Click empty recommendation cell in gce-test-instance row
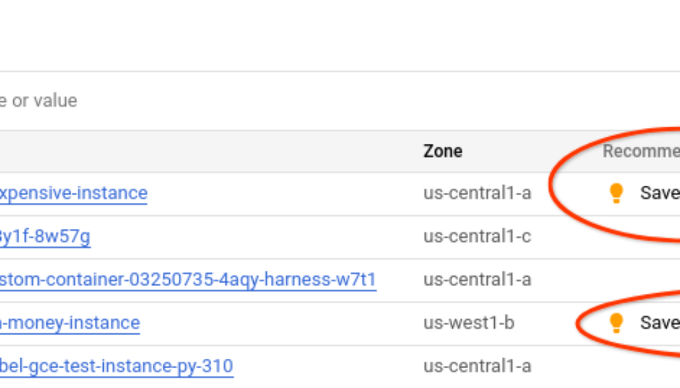Viewport: 680px width, 388px height. click(637, 365)
